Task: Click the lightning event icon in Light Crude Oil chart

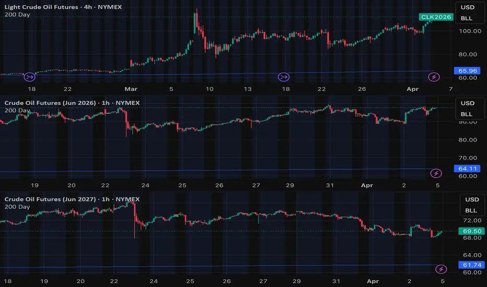Action: pyautogui.click(x=434, y=77)
